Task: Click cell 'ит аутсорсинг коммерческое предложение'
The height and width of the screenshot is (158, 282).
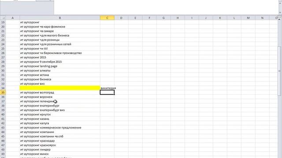Action: (x=60, y=128)
